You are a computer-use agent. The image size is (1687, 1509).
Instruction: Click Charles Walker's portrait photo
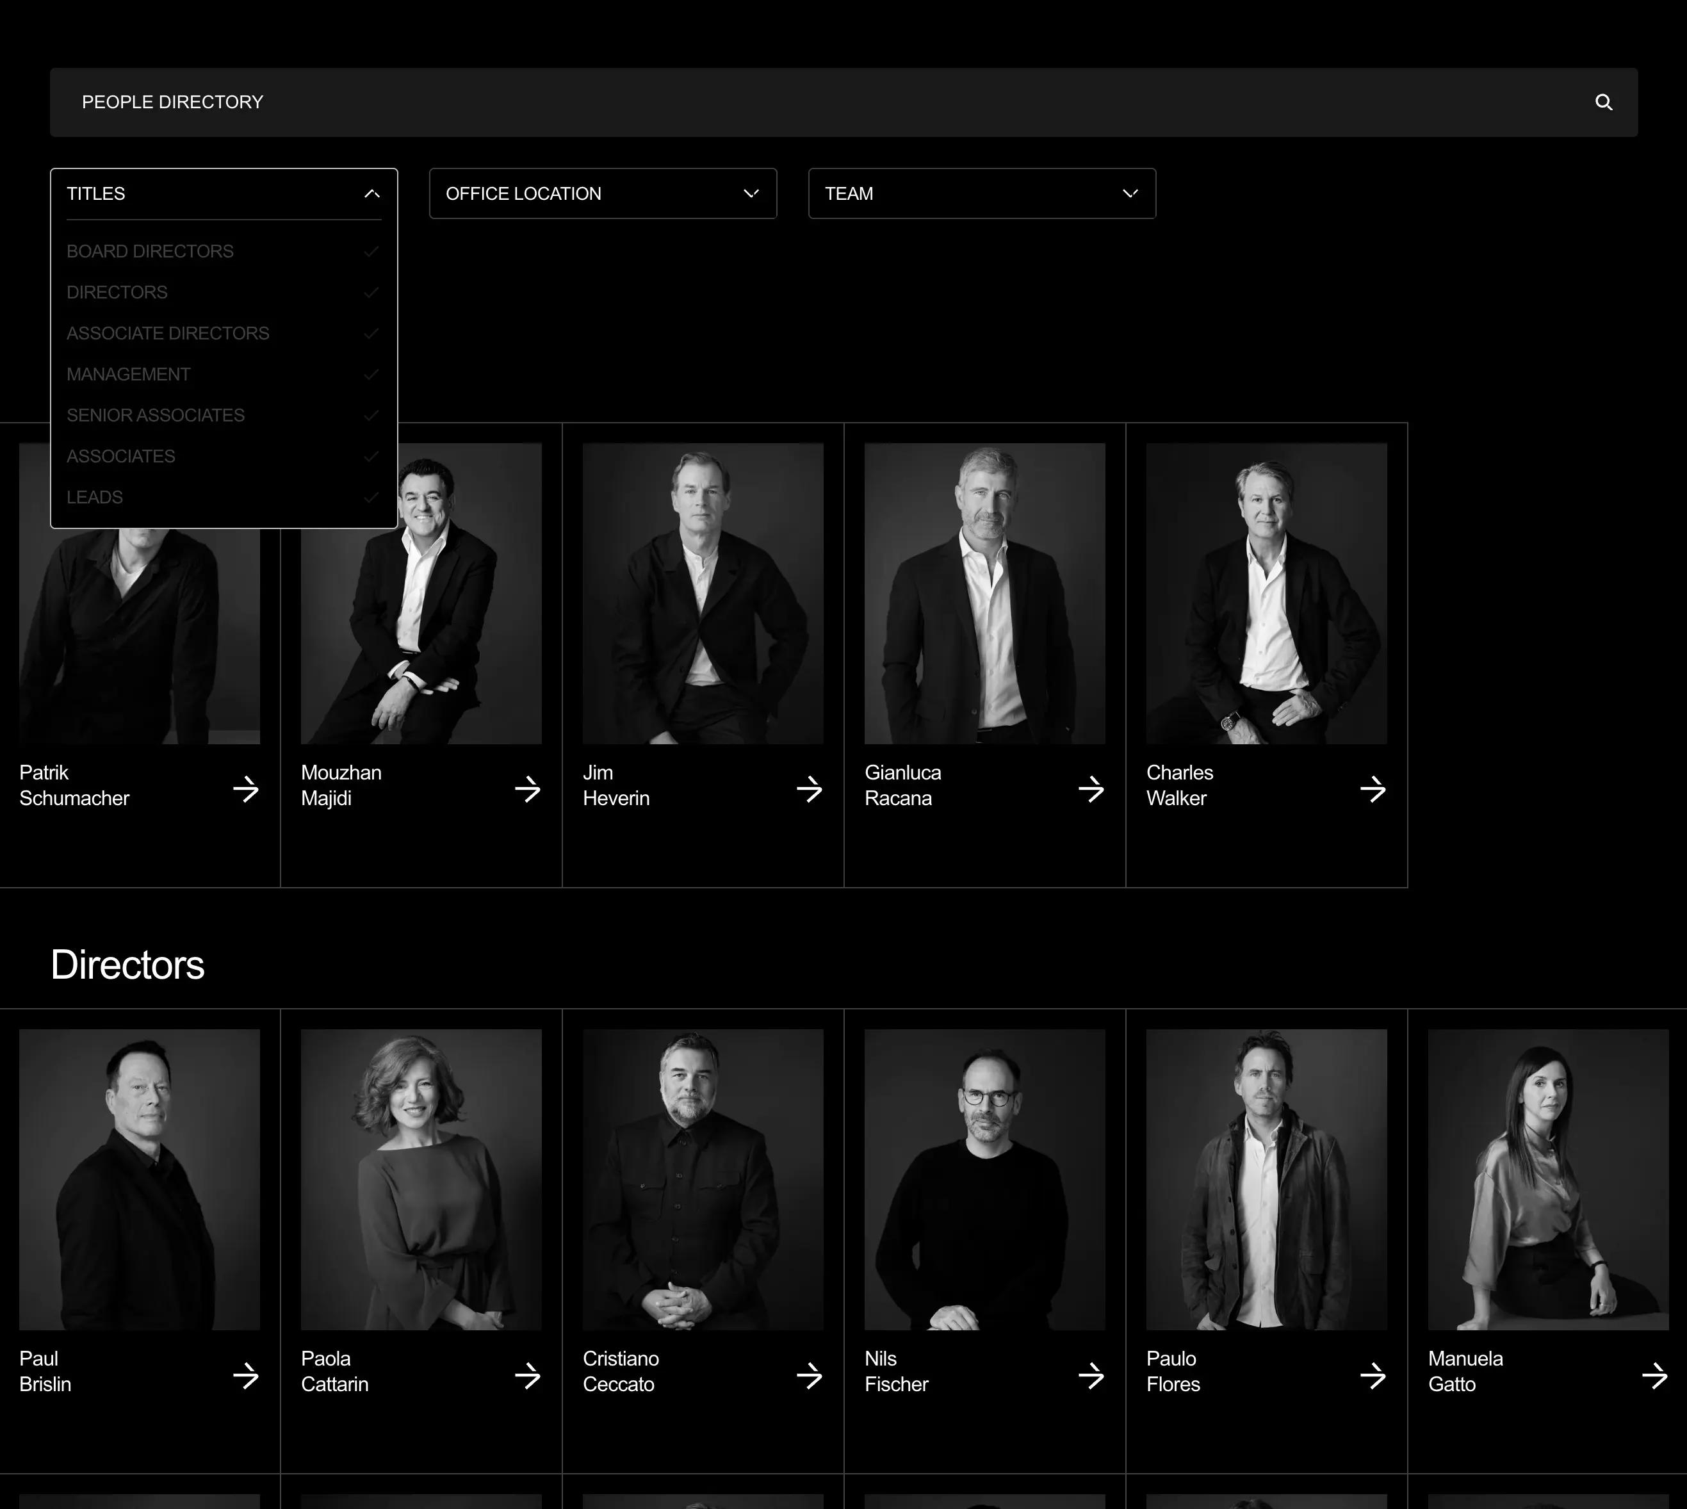coord(1267,594)
